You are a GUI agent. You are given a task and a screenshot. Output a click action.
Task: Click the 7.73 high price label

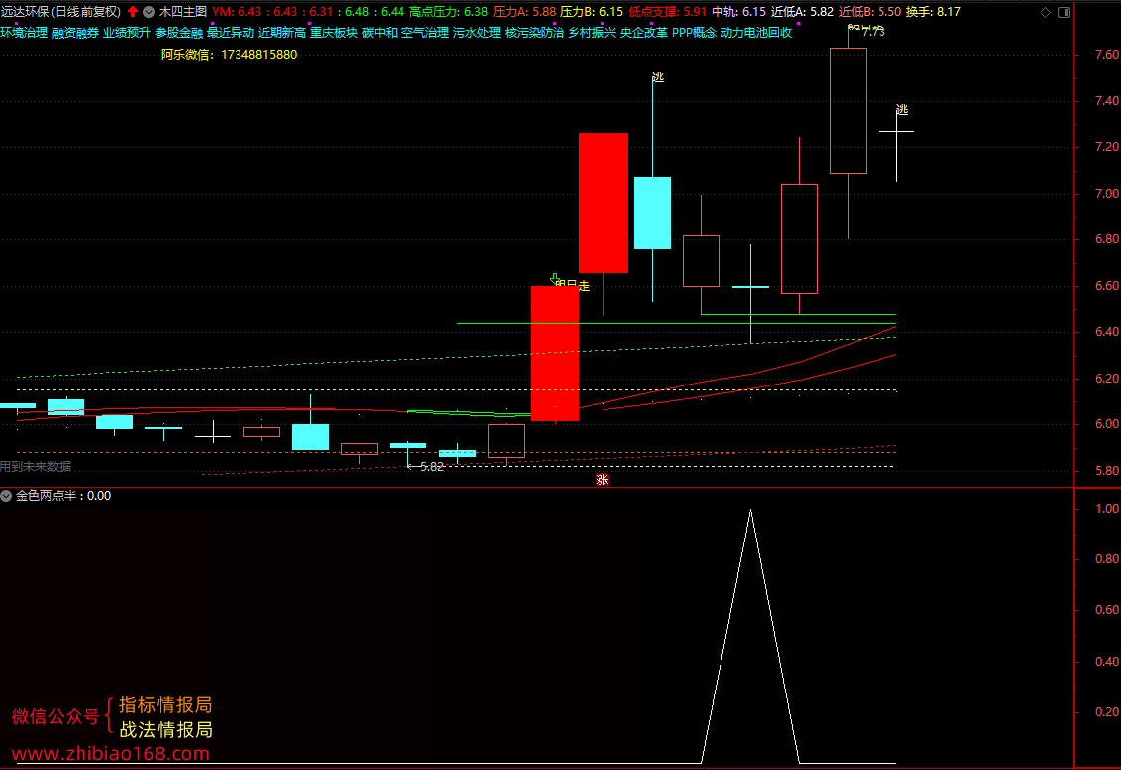(873, 32)
